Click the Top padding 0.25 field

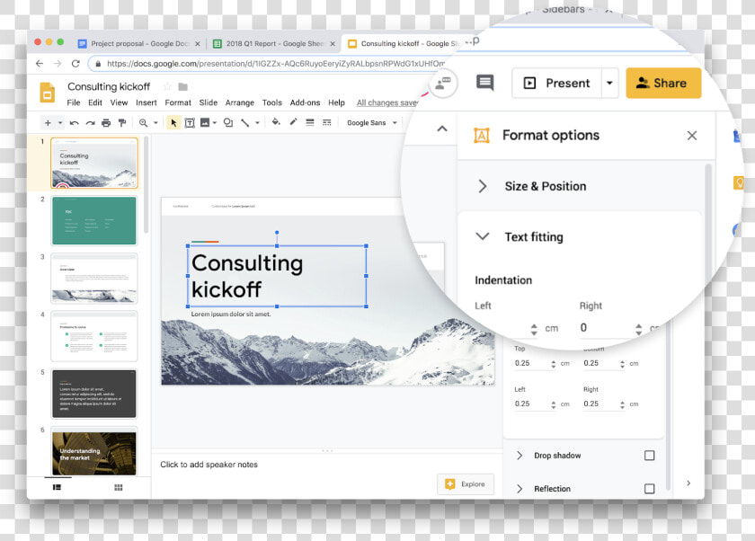531,363
